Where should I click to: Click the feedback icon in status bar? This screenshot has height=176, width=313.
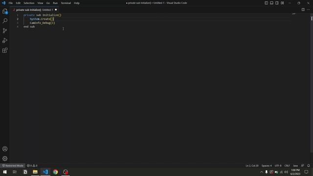tap(303, 166)
